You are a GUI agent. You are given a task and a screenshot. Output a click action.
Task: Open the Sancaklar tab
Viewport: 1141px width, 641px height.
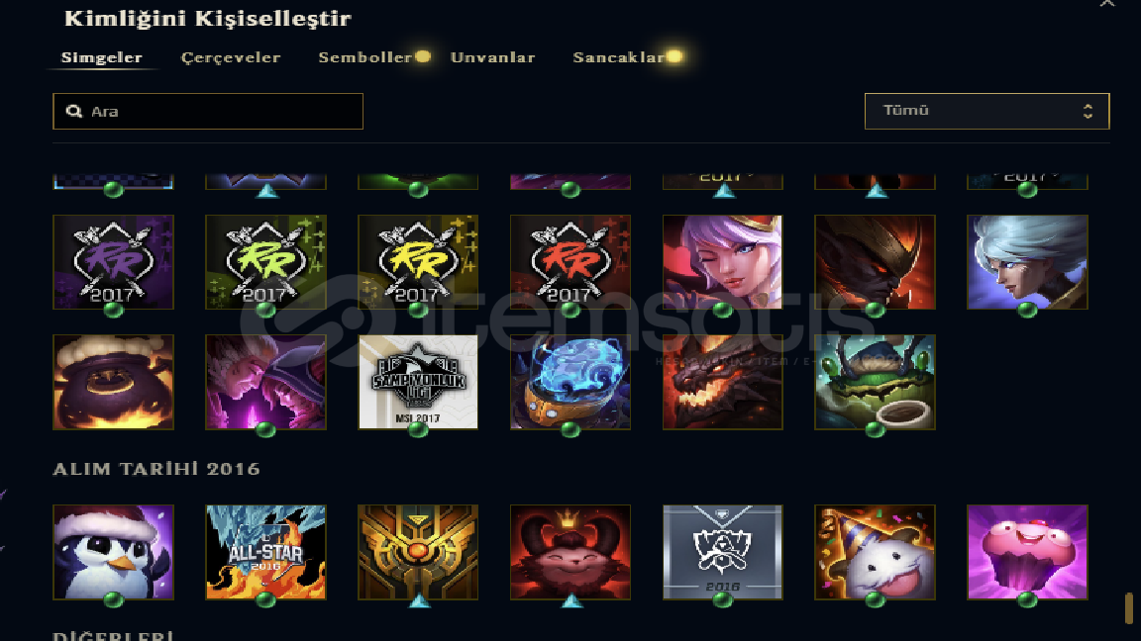click(x=618, y=57)
